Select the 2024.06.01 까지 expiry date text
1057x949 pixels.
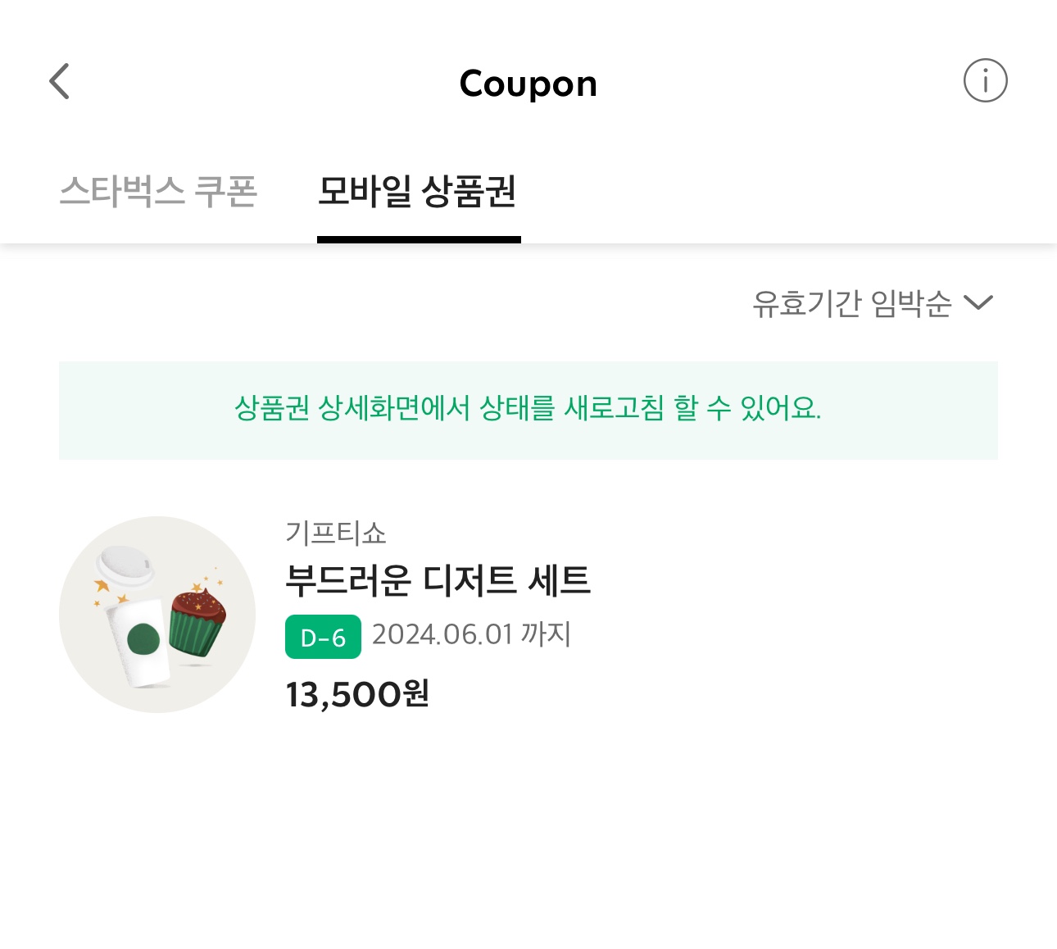pyautogui.click(x=472, y=634)
